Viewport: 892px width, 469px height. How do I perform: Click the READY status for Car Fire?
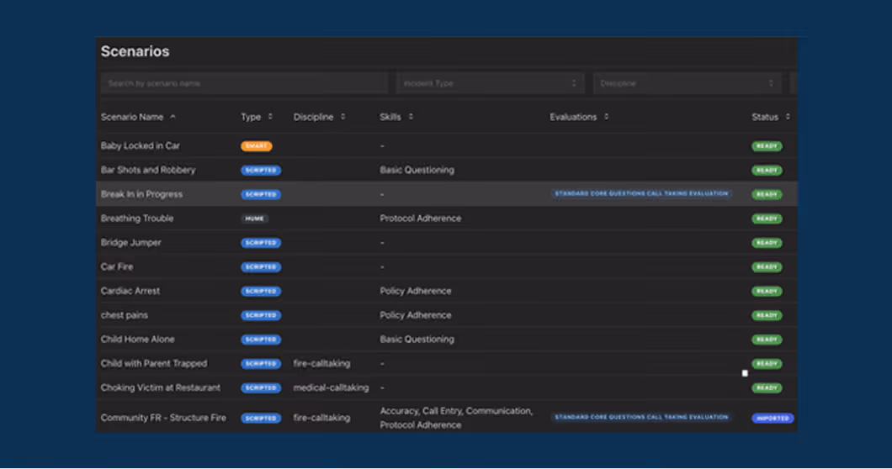(x=767, y=267)
